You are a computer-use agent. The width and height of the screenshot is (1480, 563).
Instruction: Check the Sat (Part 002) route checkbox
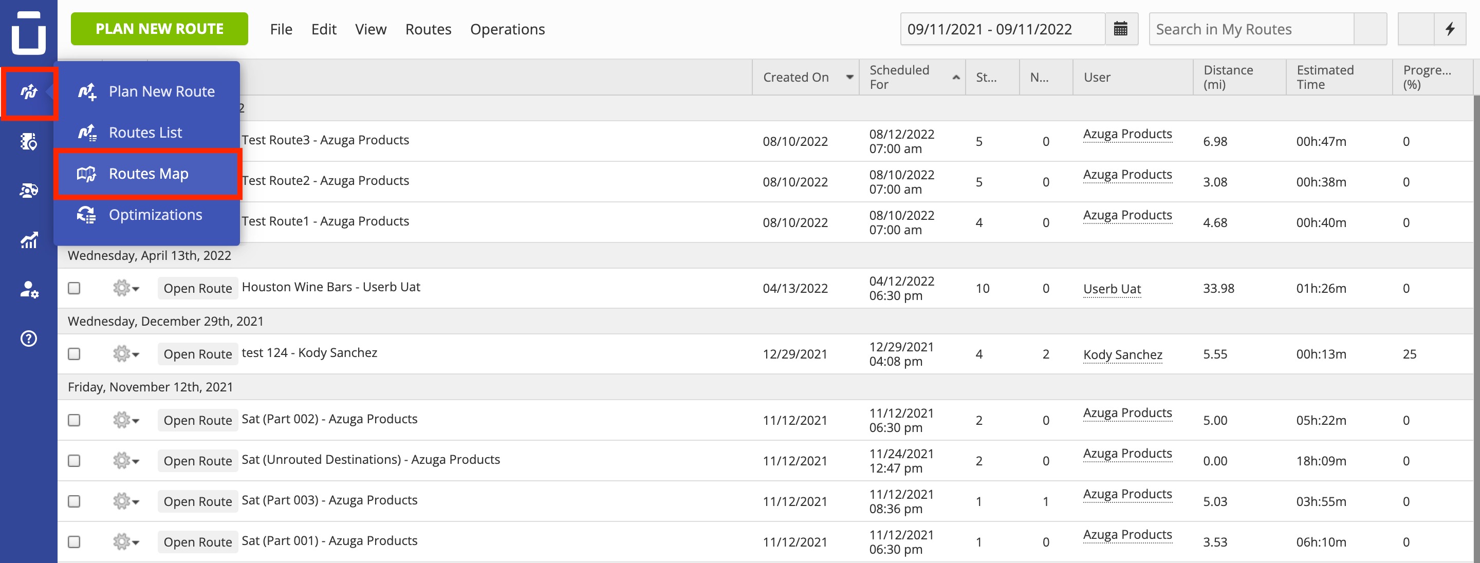74,421
